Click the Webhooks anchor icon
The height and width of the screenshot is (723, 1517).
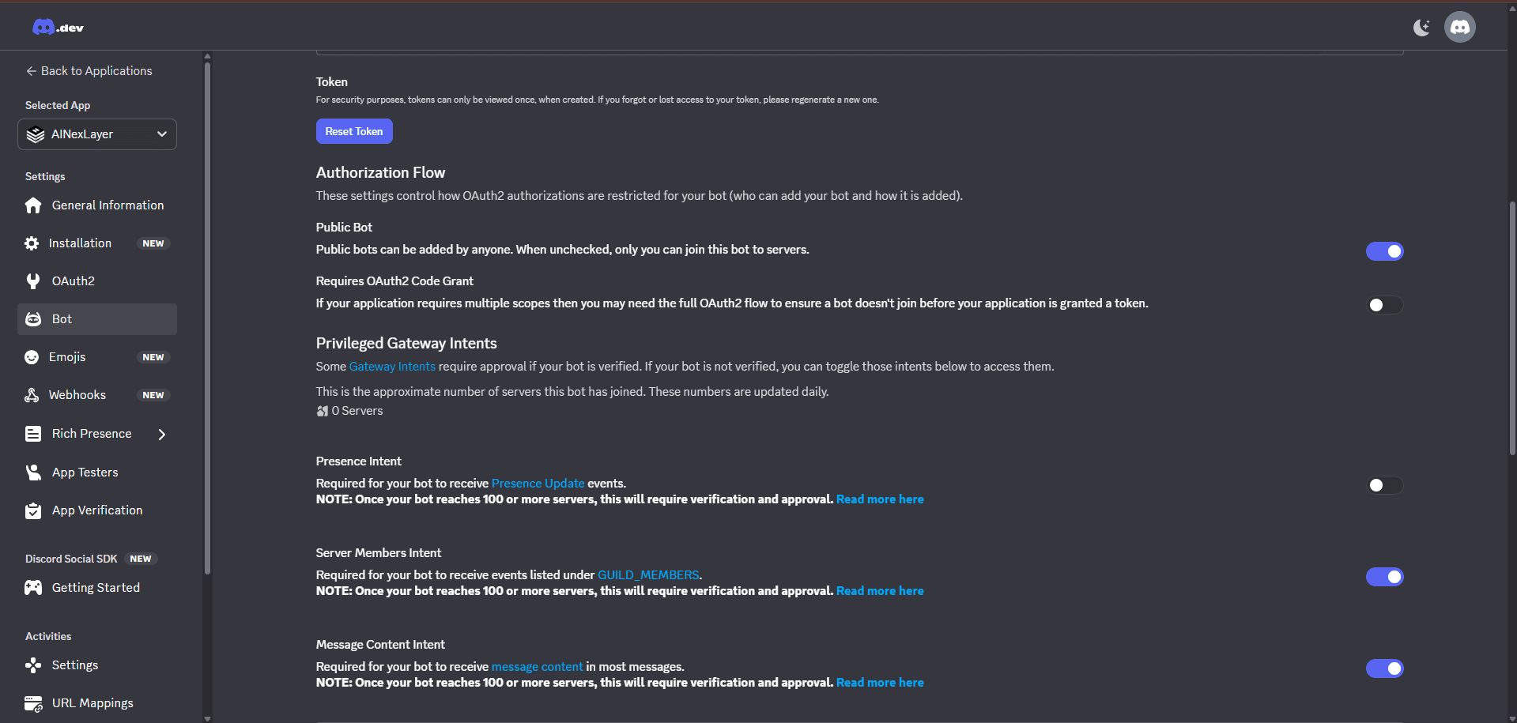33,394
